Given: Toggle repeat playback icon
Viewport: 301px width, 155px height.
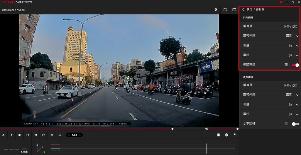Looking at the screenshot, I should click(x=60, y=135).
